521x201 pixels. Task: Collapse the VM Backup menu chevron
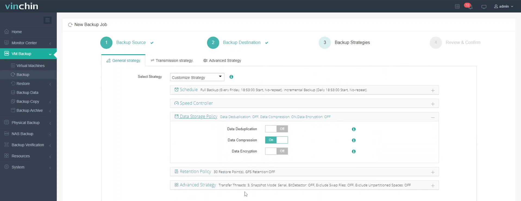click(x=50, y=54)
